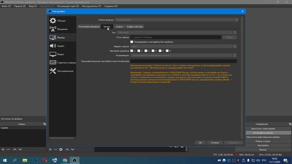
Task: Close the Настройки dialog window
Action: 242,11
